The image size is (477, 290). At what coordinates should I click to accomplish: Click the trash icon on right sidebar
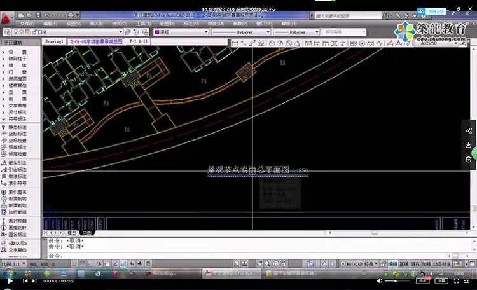click(x=469, y=159)
